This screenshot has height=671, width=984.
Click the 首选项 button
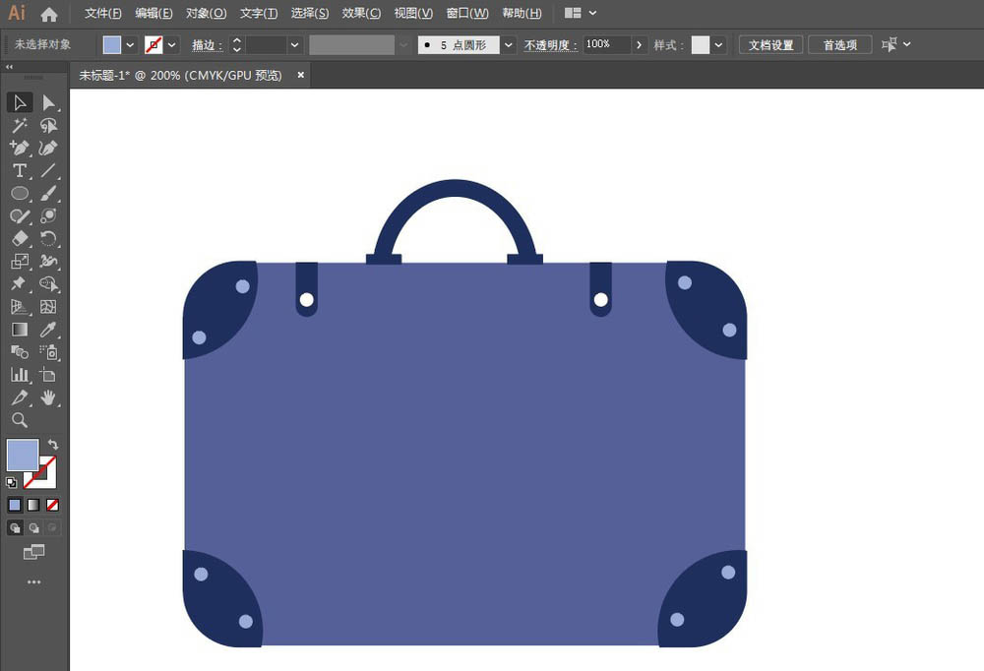(x=839, y=44)
